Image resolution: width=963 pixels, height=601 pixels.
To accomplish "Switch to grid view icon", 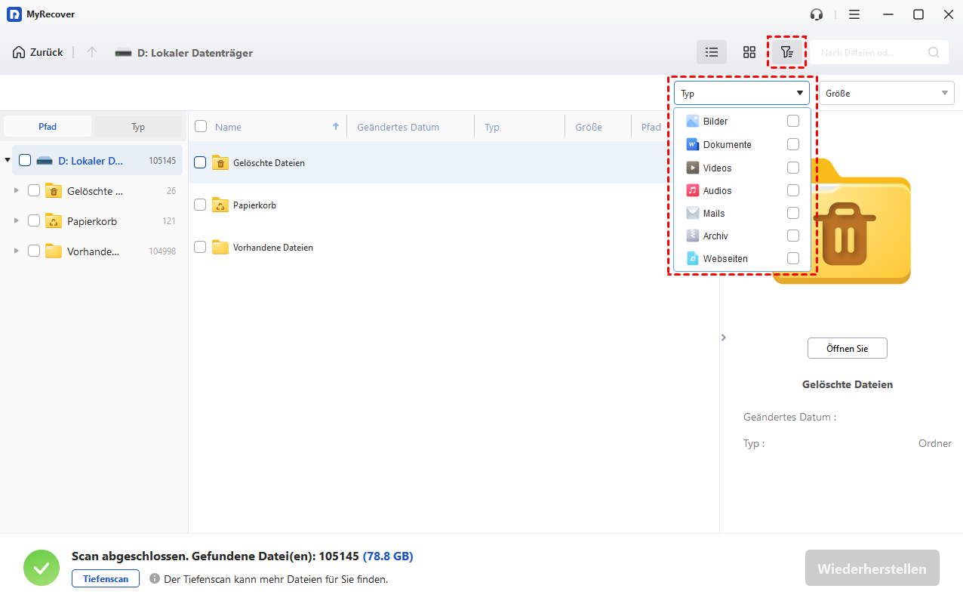I will coord(749,52).
